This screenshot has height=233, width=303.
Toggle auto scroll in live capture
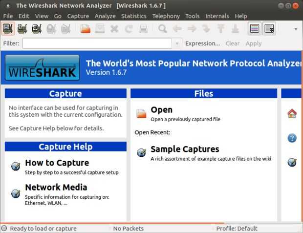tap(269, 29)
